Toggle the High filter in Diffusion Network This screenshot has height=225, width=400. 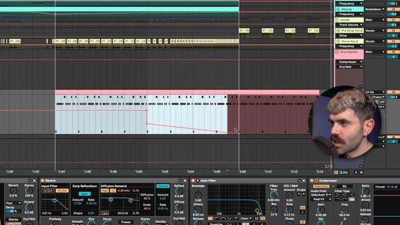click(x=104, y=191)
